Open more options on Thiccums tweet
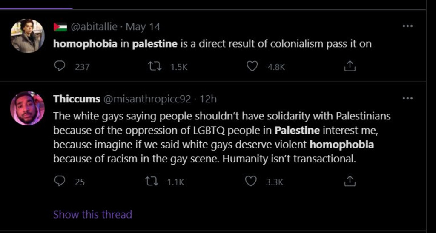Screen dimensions: 436x233 (x=407, y=99)
